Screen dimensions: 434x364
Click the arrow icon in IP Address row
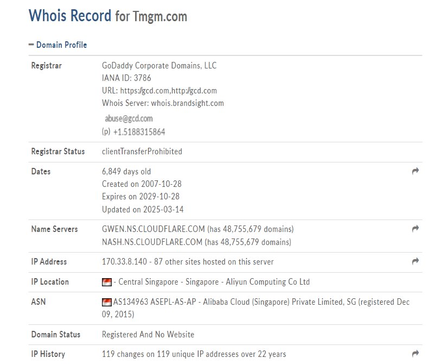click(x=415, y=261)
